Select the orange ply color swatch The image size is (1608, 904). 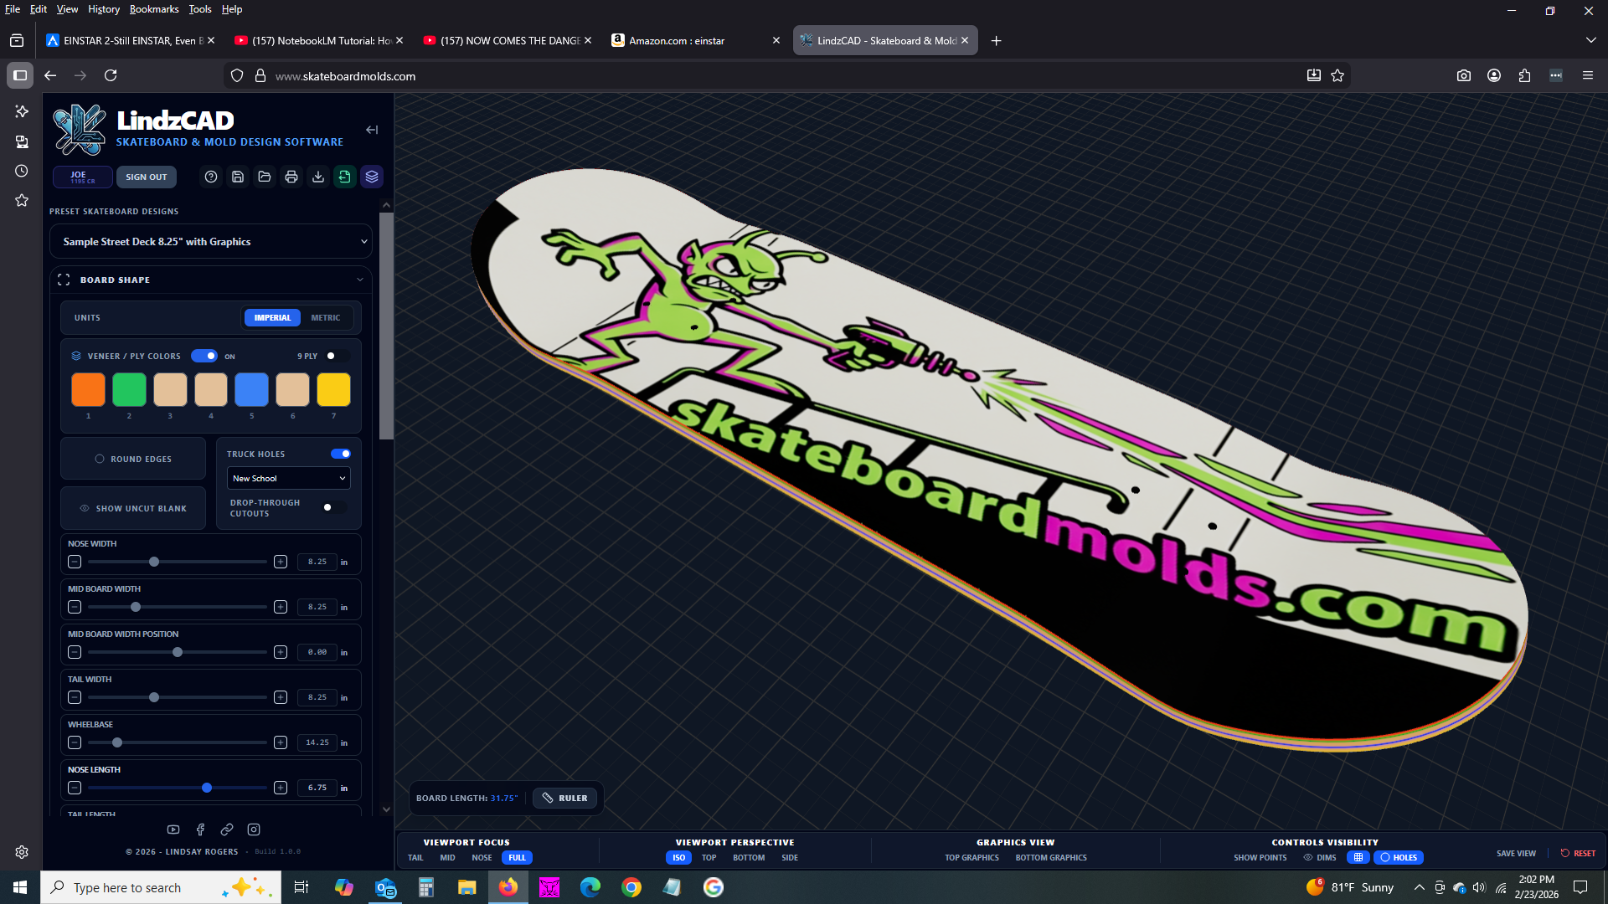coord(88,389)
